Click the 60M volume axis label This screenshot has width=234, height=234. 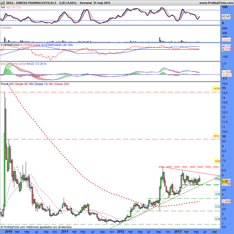(225, 28)
